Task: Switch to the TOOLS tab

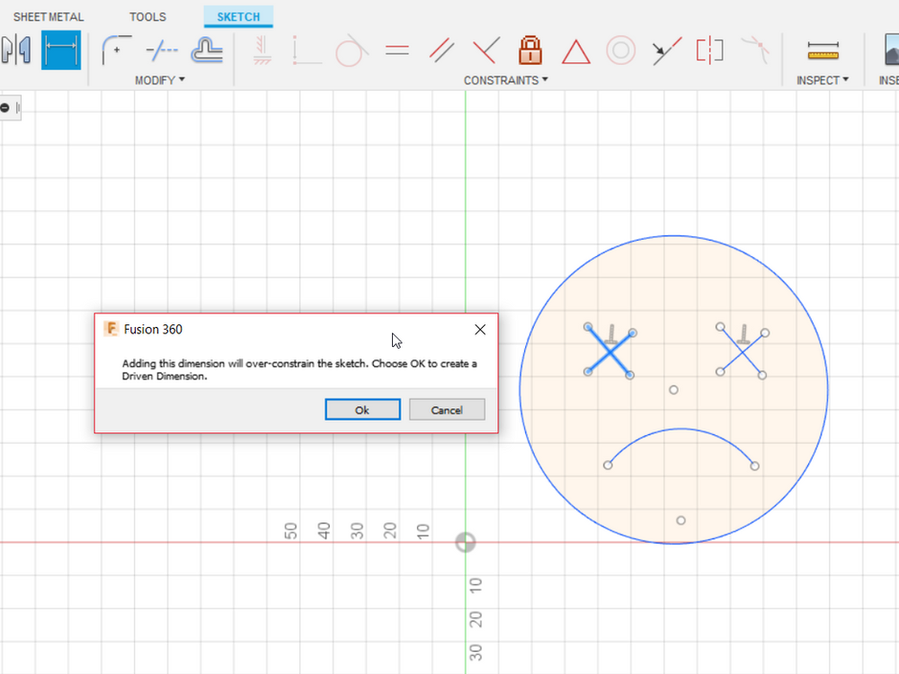Action: click(147, 16)
